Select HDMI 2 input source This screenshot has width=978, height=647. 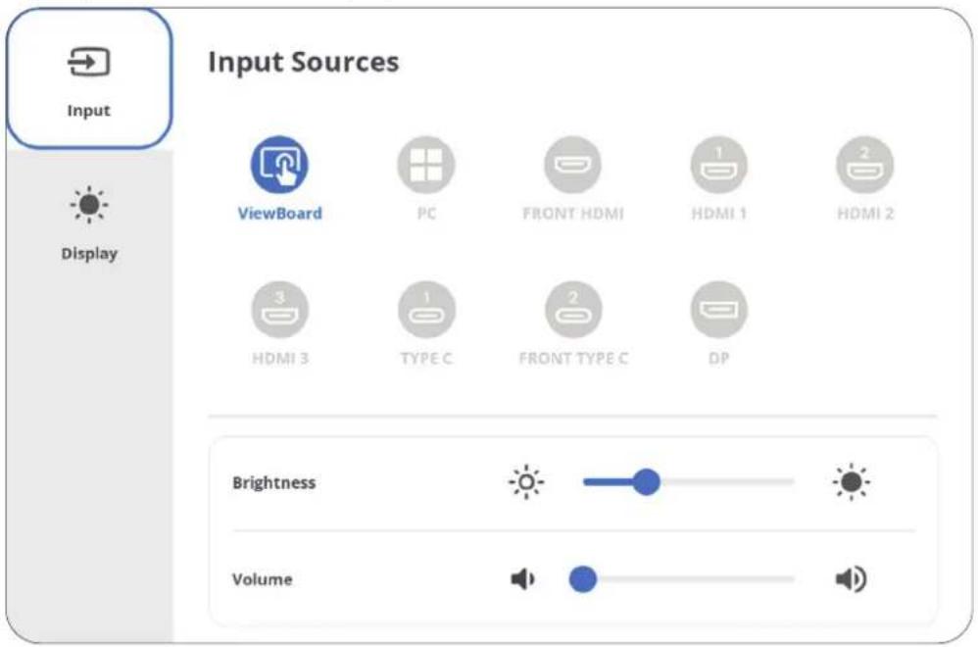[x=864, y=165]
